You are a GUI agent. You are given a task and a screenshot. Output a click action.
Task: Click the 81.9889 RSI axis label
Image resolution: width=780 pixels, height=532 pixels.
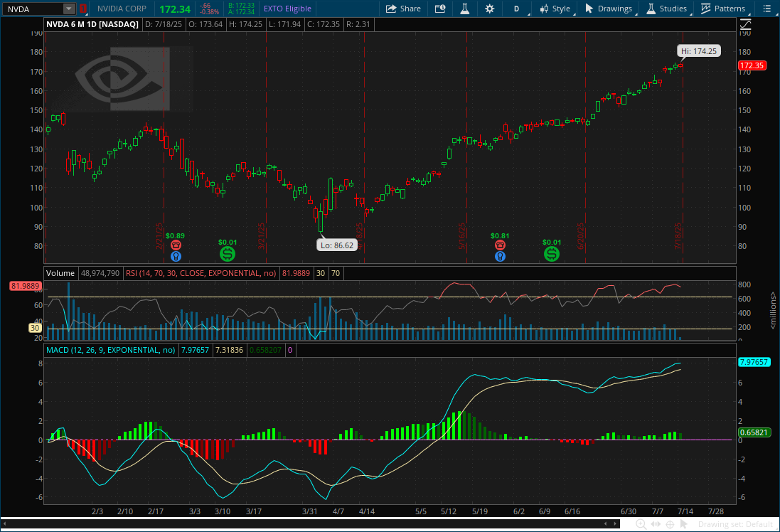(x=26, y=286)
